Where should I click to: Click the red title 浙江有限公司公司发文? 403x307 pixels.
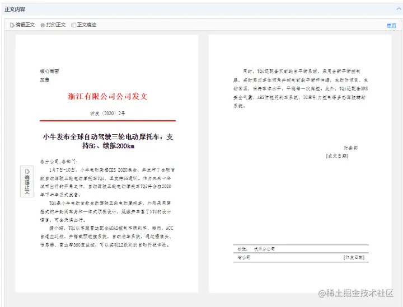coord(107,96)
